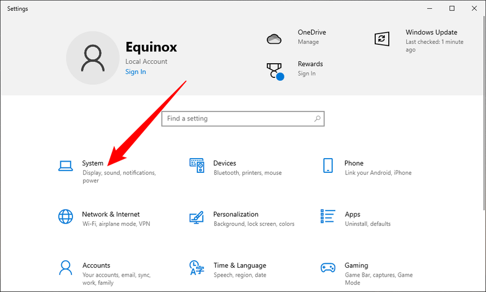Click Manage under OneDrive

coord(308,42)
